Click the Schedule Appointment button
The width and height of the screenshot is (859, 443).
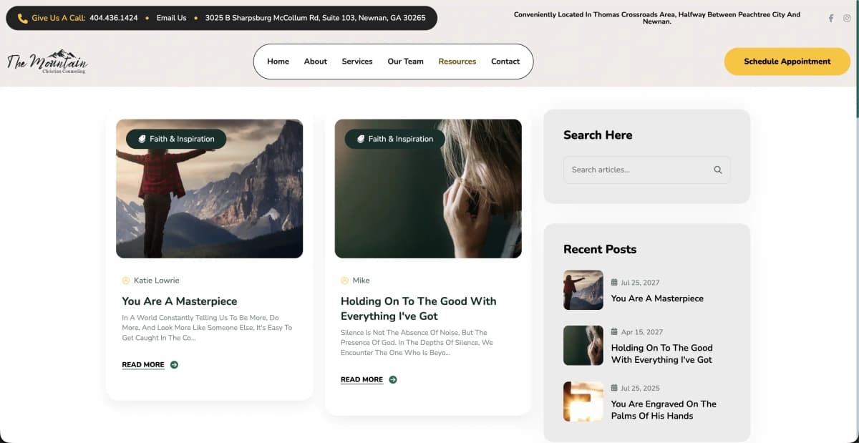pos(787,62)
